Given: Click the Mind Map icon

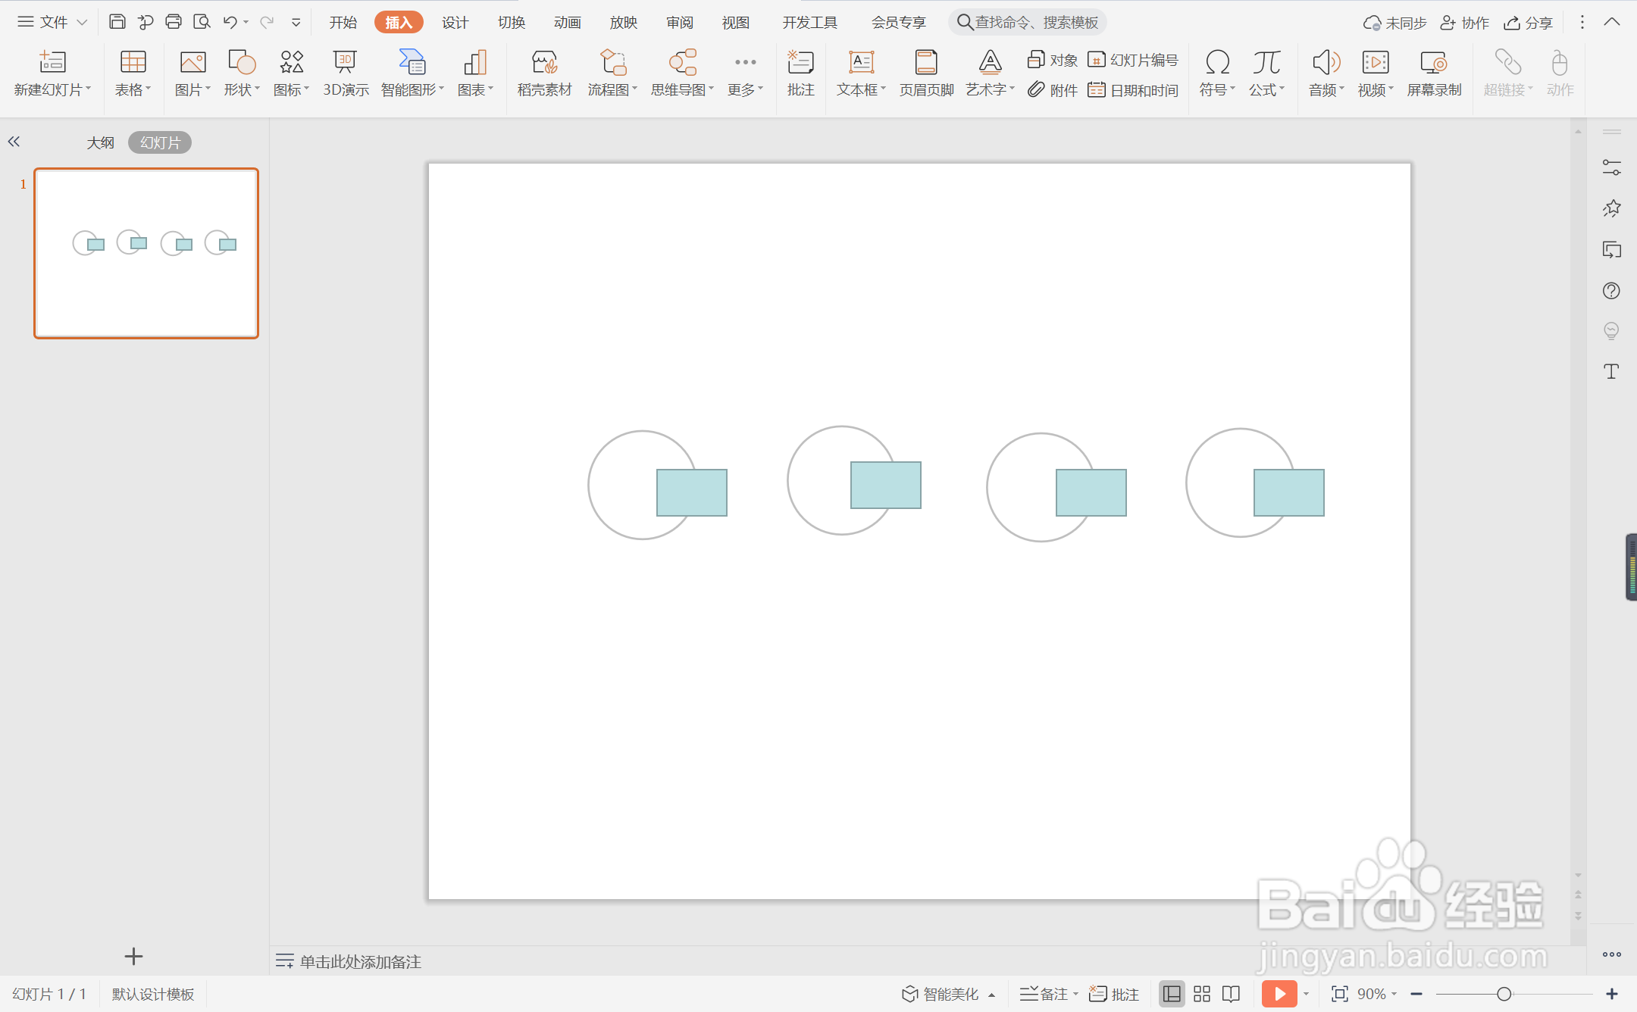Looking at the screenshot, I should pyautogui.click(x=682, y=61).
